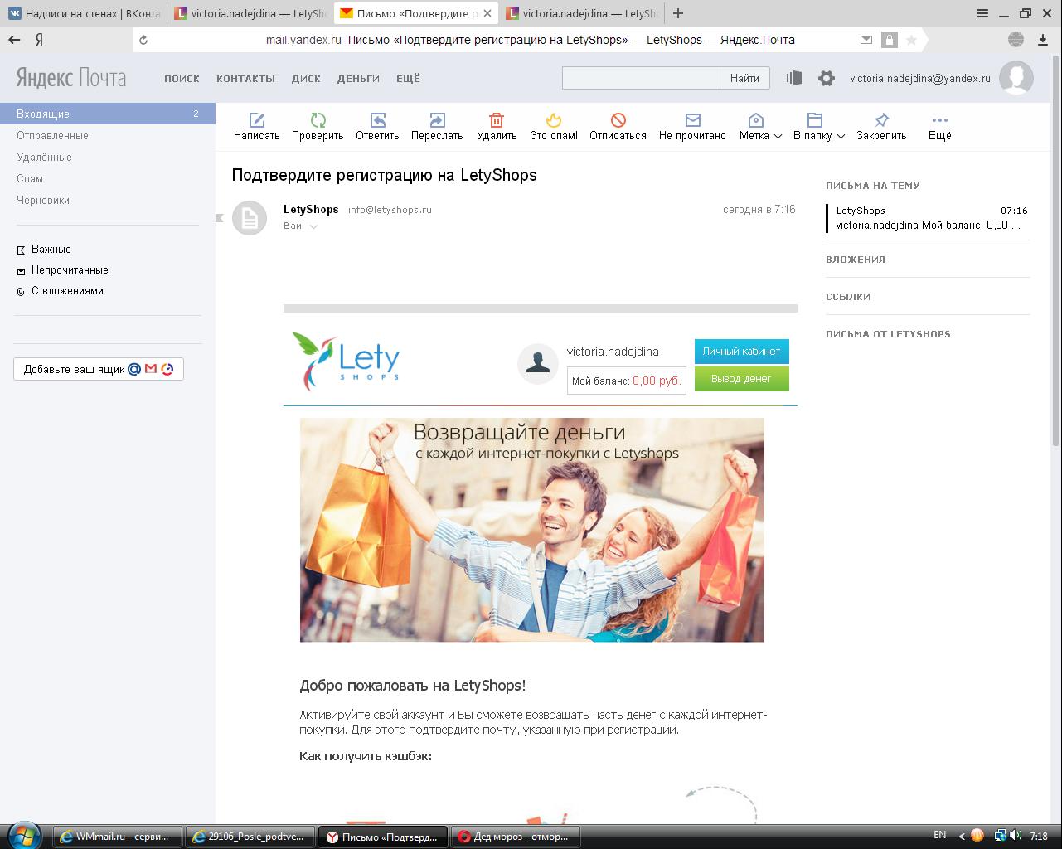Open the Windows Start button
This screenshot has height=849, width=1062.
25,835
